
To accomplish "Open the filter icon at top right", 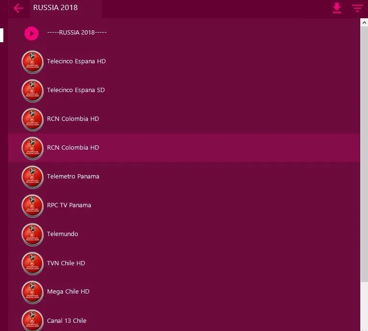I will pos(357,8).
